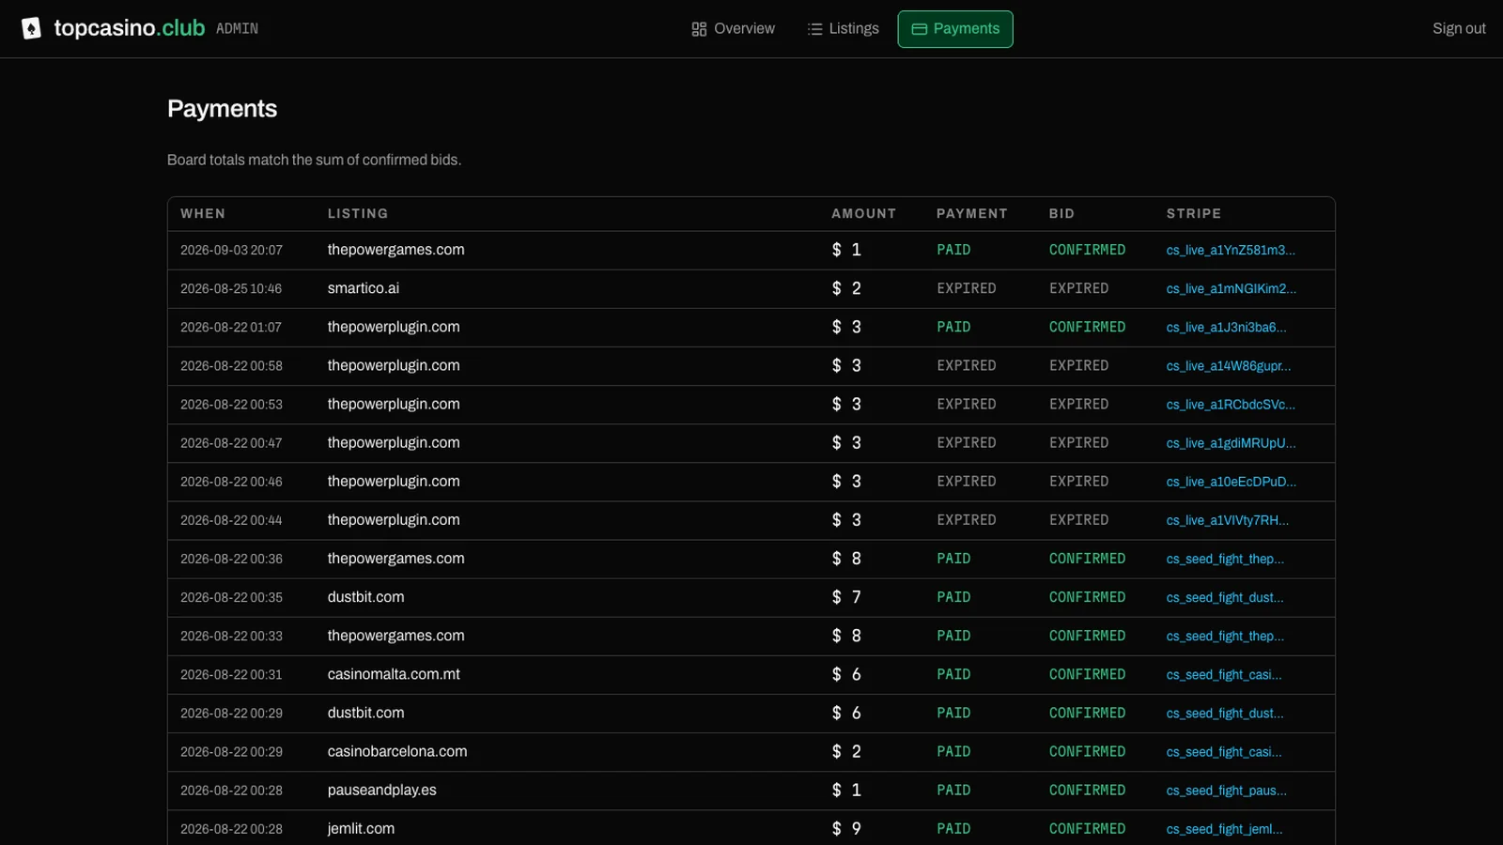Select the pauseandplay.es listing cell

click(x=382, y=790)
